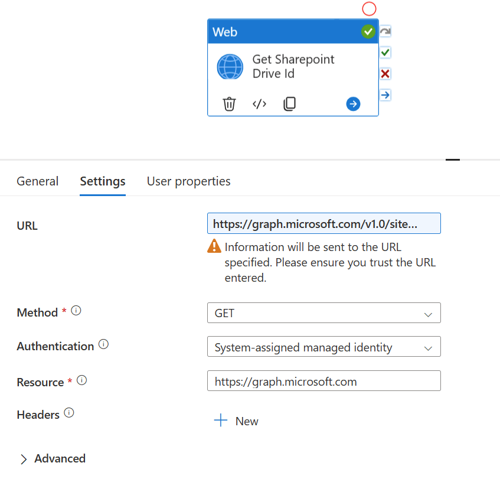500x479 pixels.
Task: Open the User properties tab
Action: [x=188, y=181]
